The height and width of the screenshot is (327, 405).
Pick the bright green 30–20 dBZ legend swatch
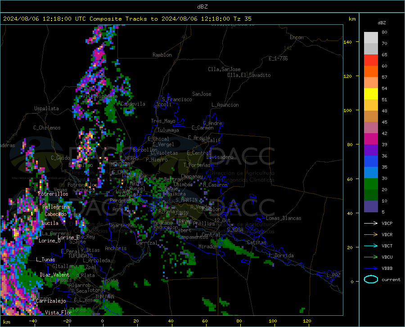[371, 184]
